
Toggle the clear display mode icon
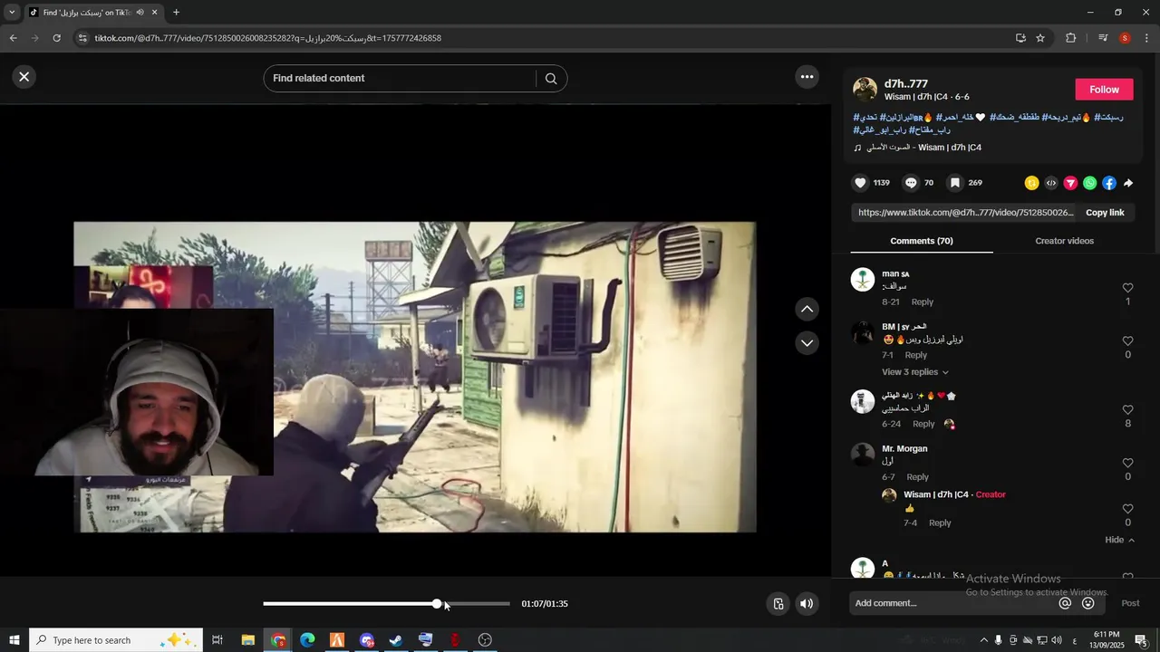pyautogui.click(x=778, y=604)
